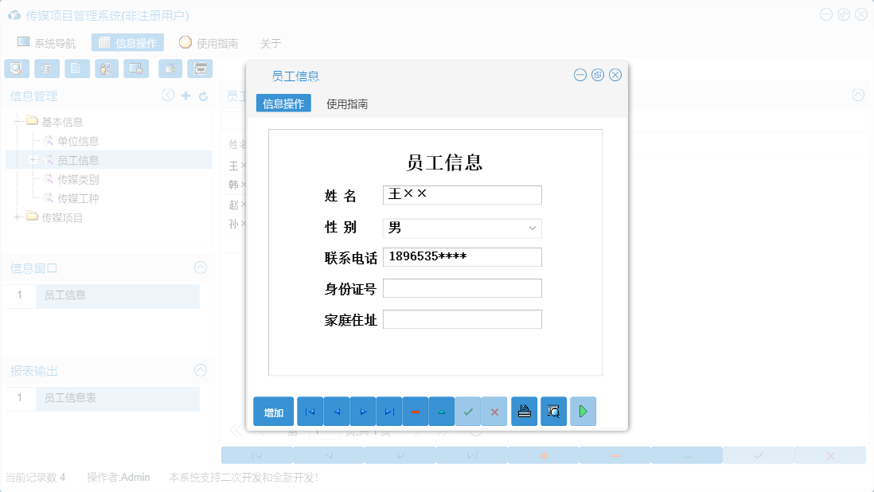Select the print icon in the employee dialog
874x492 pixels.
[525, 412]
